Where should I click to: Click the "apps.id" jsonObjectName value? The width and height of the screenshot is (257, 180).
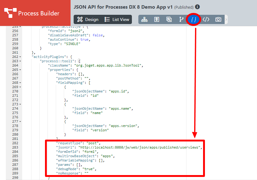pyautogui.click(x=118, y=91)
